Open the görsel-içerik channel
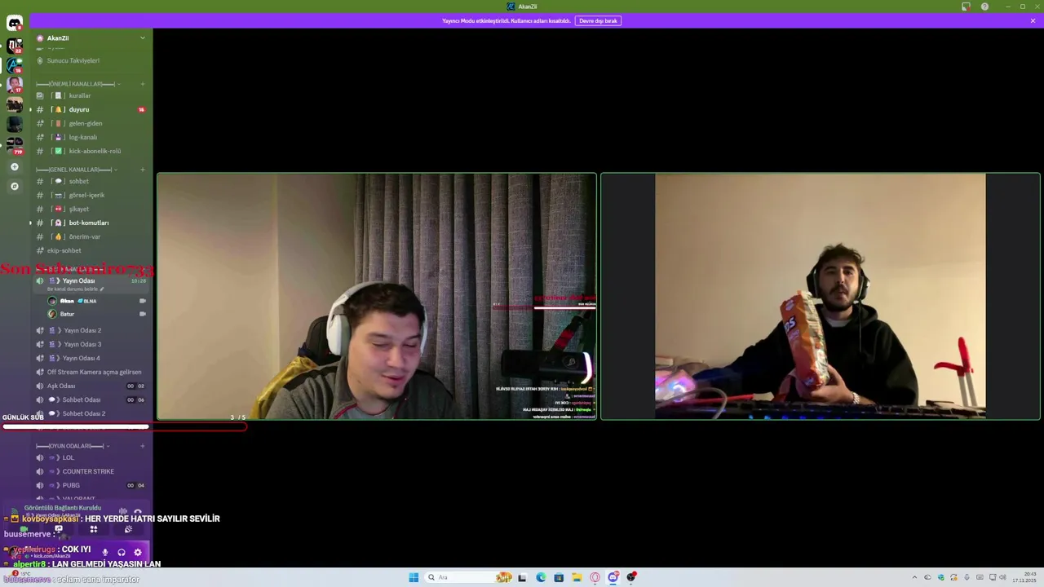 click(x=91, y=195)
